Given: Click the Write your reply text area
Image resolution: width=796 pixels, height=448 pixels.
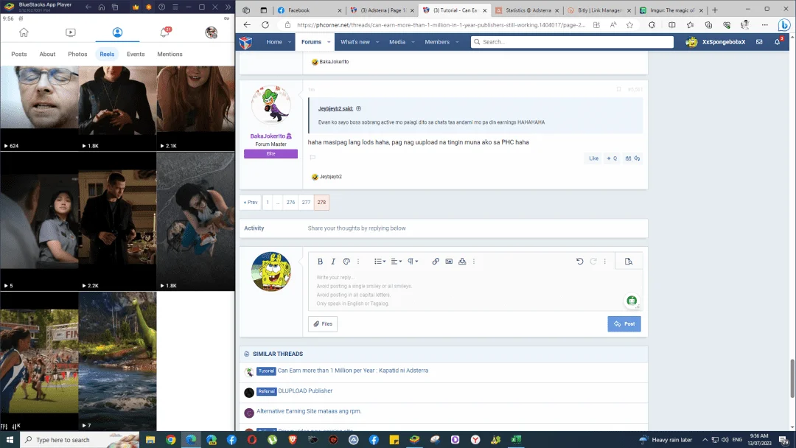Looking at the screenshot, I should [475, 290].
